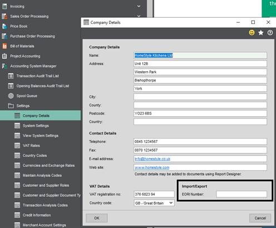Click the info@homestyle.co.uk email link
This screenshot has width=276, height=228.
click(x=152, y=159)
